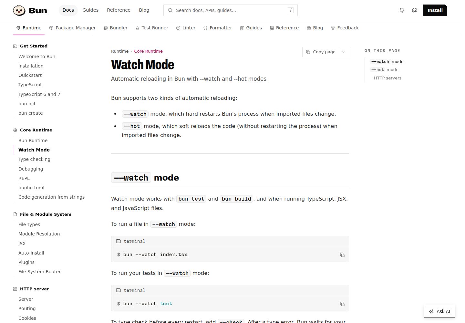Open the Bundler tab
The width and height of the screenshot is (465, 323).
pyautogui.click(x=116, y=28)
